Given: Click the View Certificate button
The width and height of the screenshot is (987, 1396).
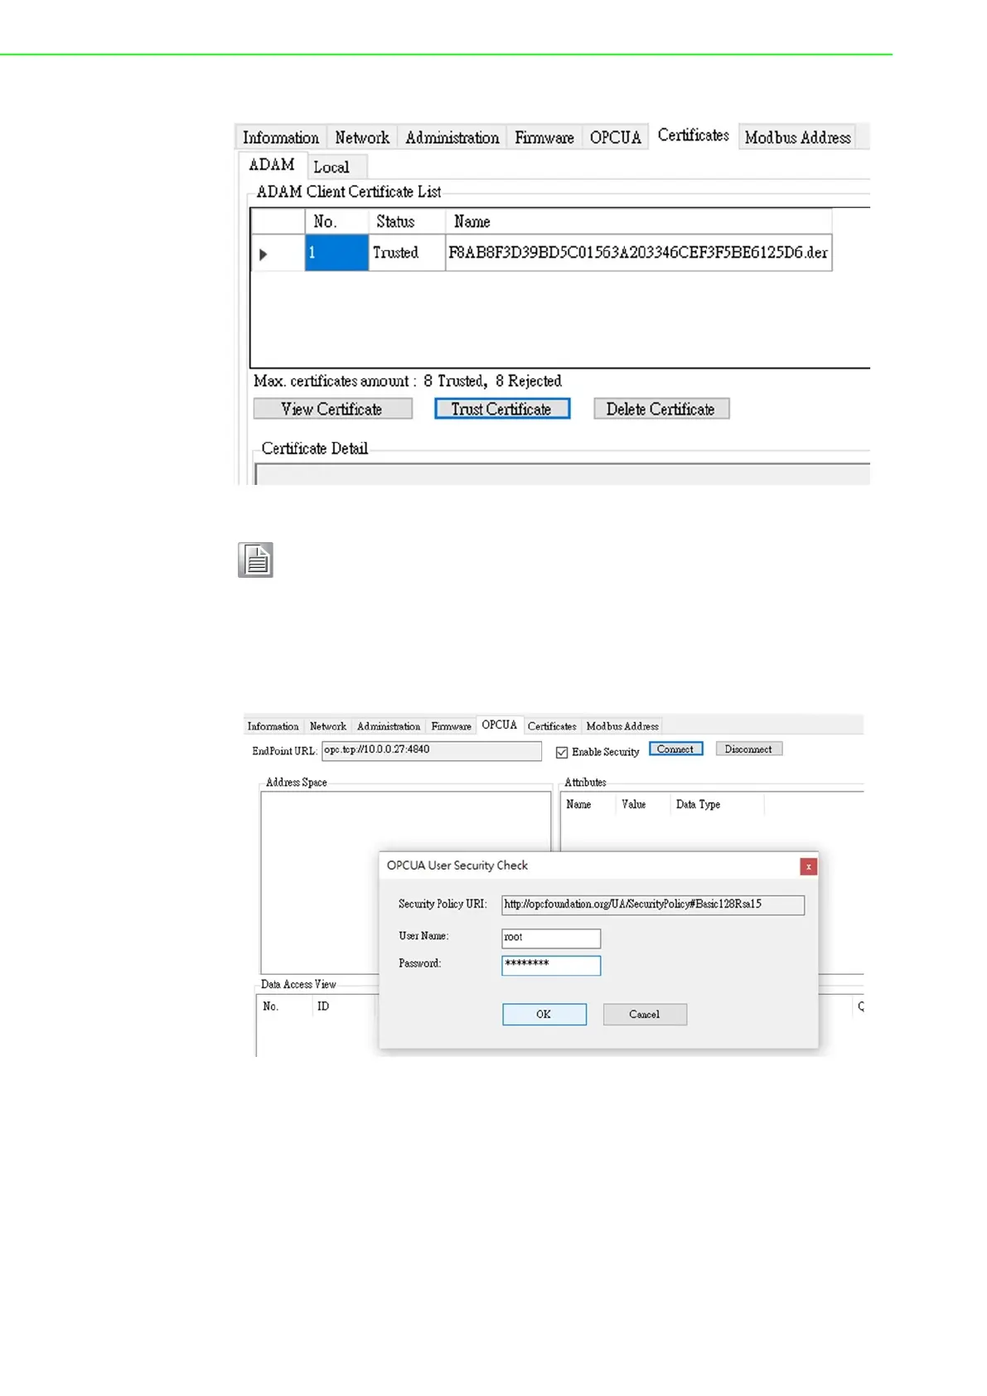Looking at the screenshot, I should pyautogui.click(x=332, y=409).
